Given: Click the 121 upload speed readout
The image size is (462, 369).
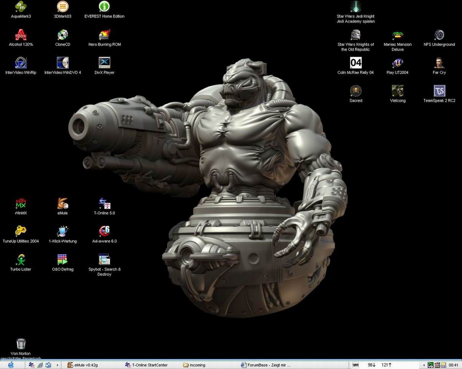Looking at the screenshot, I should [386, 365].
